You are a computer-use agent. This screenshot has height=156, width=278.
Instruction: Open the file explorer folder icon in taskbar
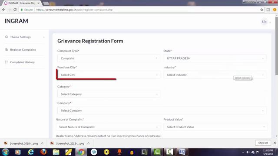pyautogui.click(x=56, y=152)
